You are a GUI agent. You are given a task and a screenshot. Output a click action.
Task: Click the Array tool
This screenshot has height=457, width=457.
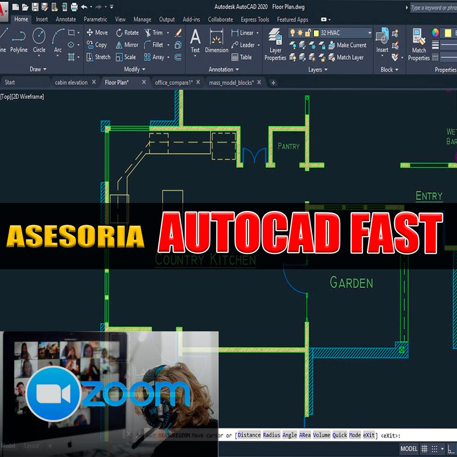tap(154, 57)
